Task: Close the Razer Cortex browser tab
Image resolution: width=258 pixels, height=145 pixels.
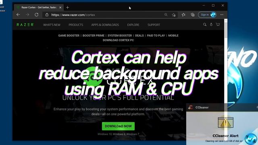Action: click(x=60, y=7)
